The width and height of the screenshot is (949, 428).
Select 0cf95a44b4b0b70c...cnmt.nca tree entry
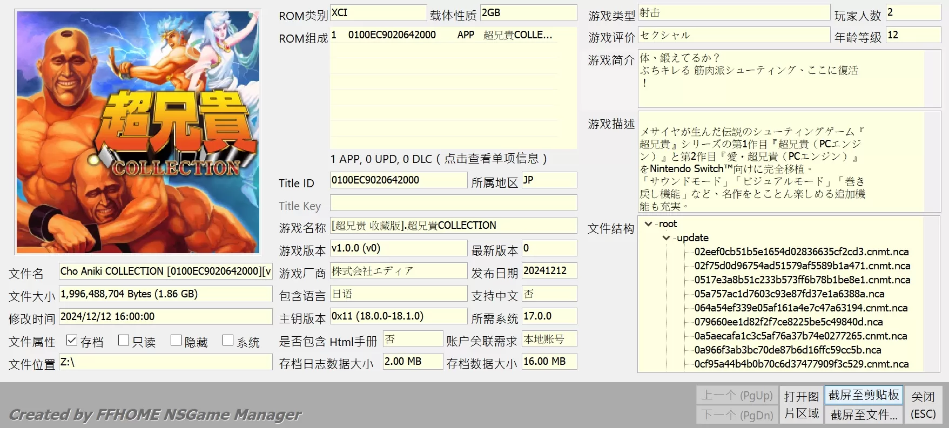tap(801, 364)
